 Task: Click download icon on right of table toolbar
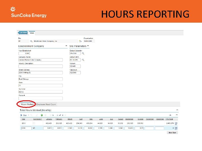170,115
